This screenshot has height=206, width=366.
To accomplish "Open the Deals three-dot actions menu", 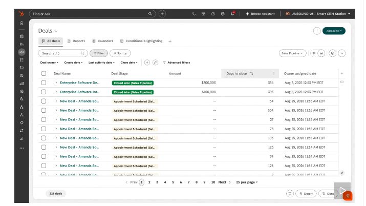I will [317, 31].
